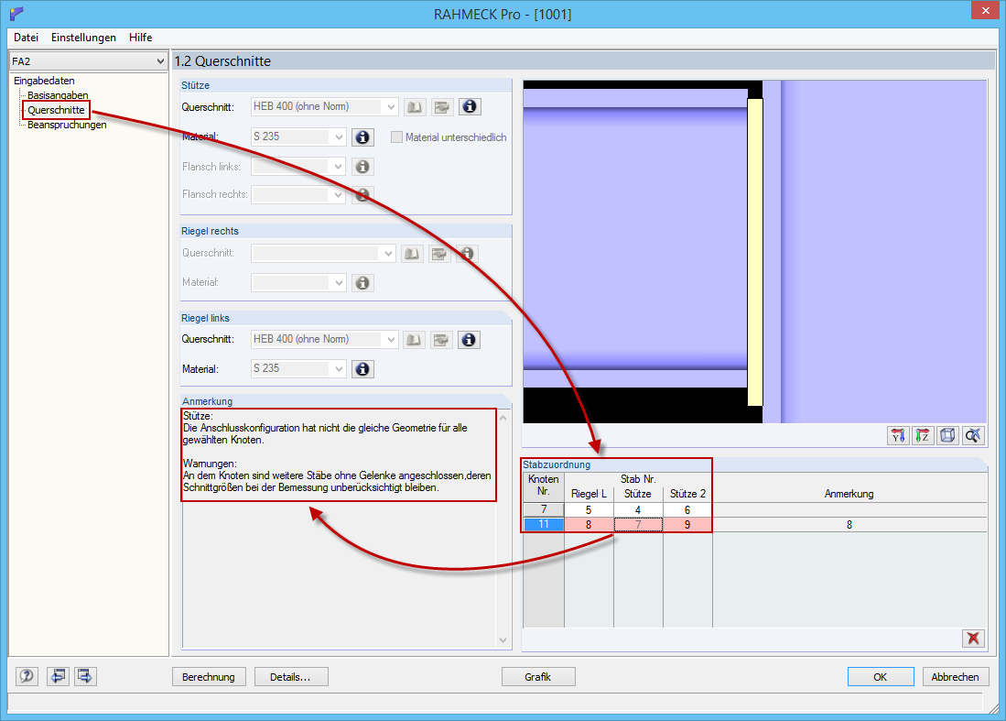Show material info for S 235 Stütze
The image size is (1006, 721).
[x=362, y=137]
